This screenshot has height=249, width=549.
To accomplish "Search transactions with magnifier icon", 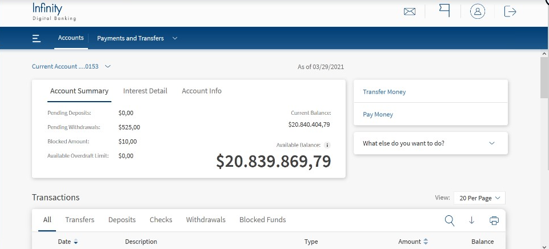I will click(450, 220).
